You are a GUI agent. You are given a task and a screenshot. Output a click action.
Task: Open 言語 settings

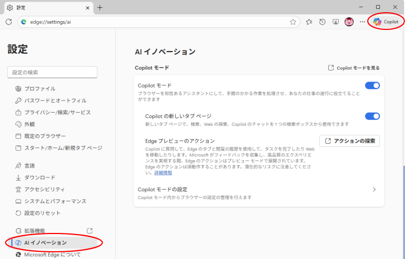pos(25,166)
